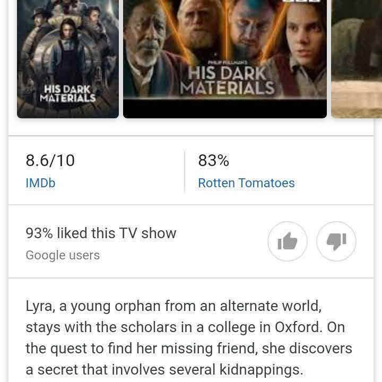Open the Rotten Tomatoes link

[246, 183]
